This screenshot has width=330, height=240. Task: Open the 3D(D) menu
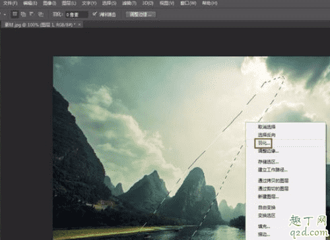148,3
